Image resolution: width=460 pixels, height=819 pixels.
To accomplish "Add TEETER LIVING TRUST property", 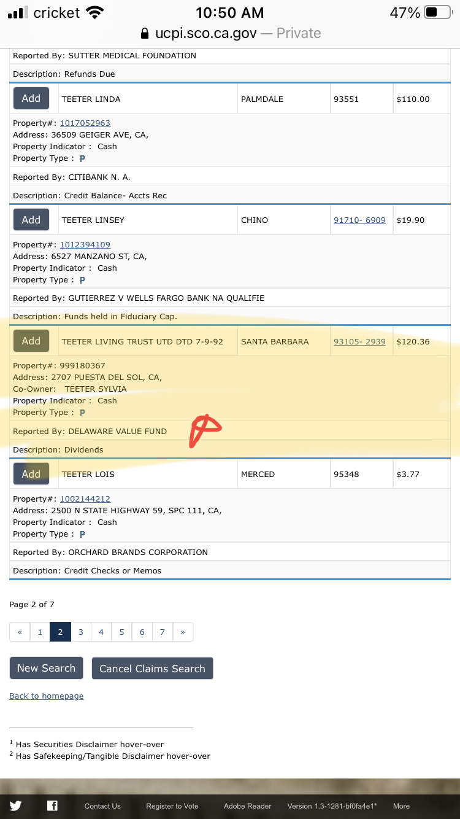I will coord(31,341).
